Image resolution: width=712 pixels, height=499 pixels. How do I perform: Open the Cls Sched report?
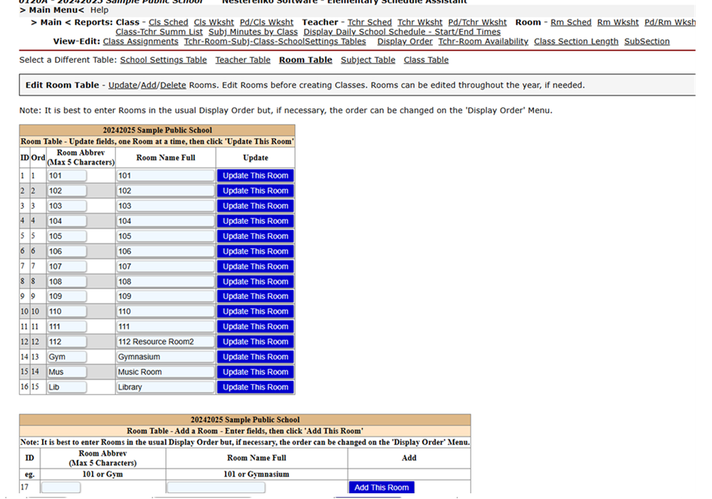click(168, 22)
